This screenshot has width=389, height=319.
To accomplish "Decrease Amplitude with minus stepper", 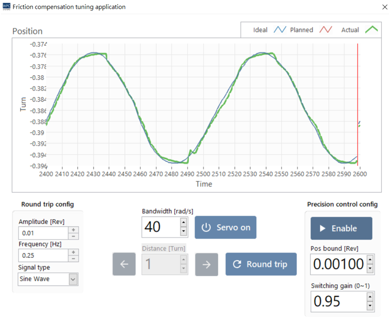I will [73, 237].
